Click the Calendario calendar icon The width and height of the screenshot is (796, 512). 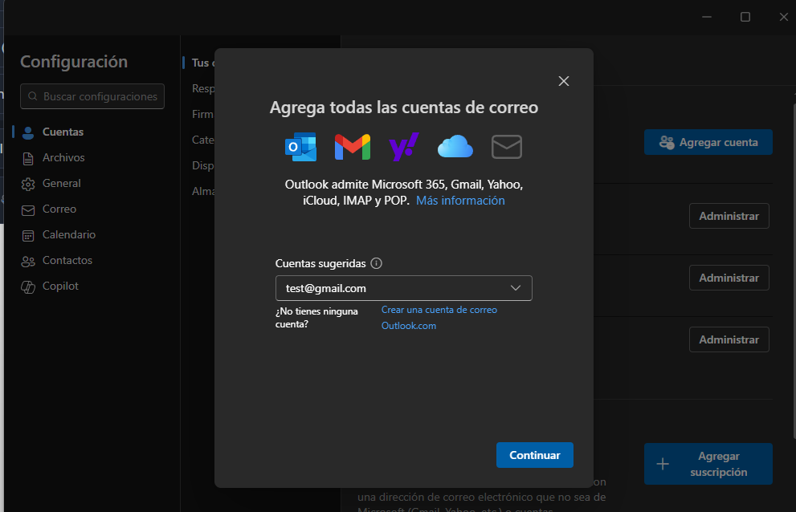28,235
